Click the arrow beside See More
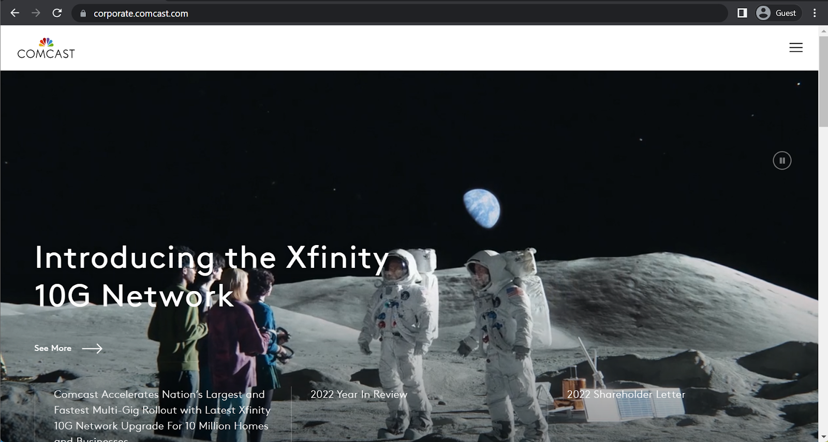Image resolution: width=828 pixels, height=442 pixels. pyautogui.click(x=92, y=349)
